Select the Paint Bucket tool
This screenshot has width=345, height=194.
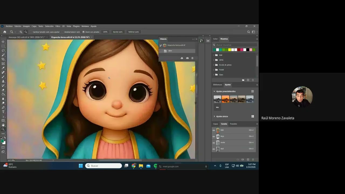pos(3,94)
